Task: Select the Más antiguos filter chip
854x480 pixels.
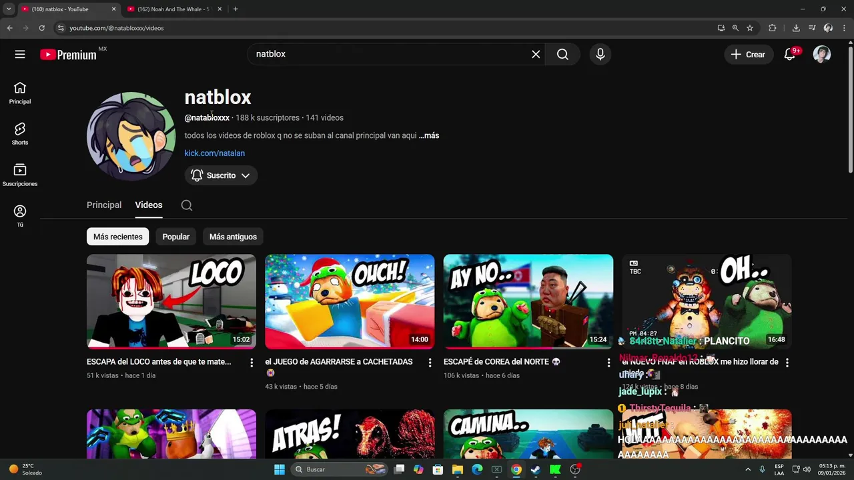Action: pos(233,237)
